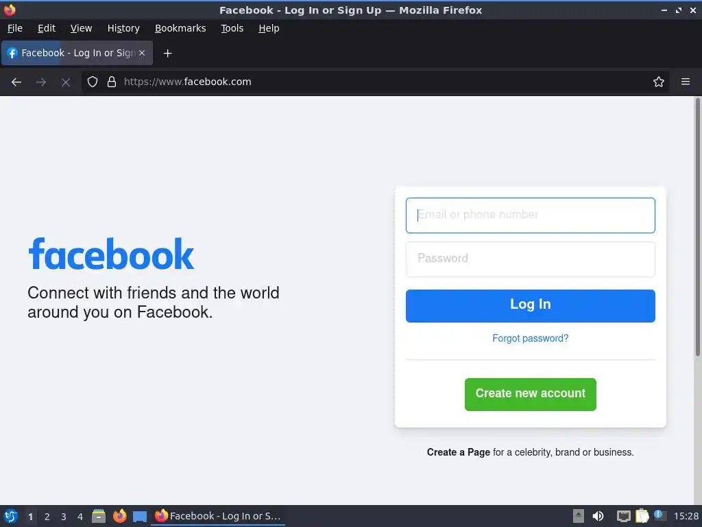This screenshot has width=702, height=527.
Task: Open the Help menu
Action: [x=269, y=28]
